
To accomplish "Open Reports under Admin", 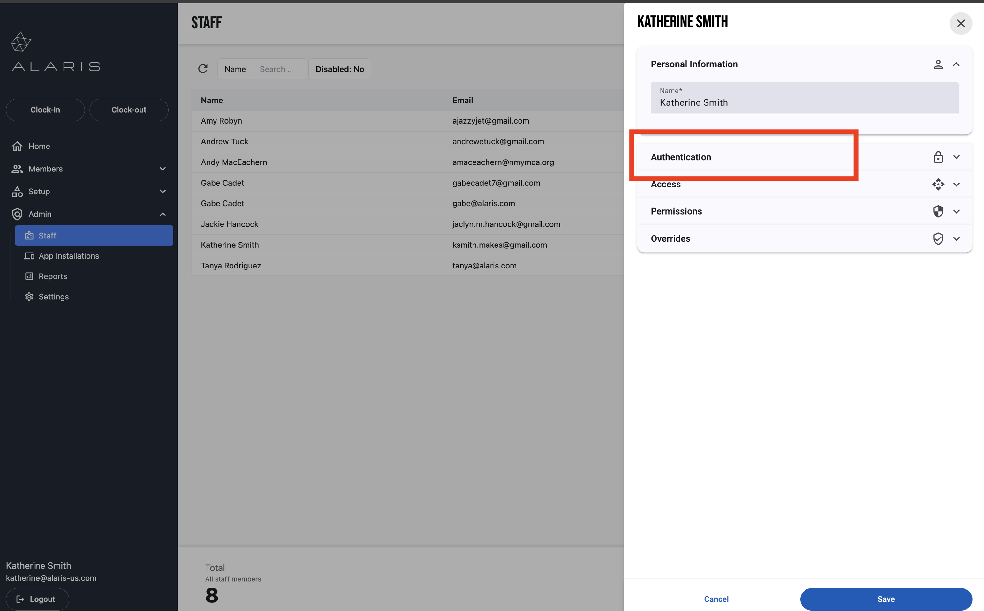I will 52,276.
